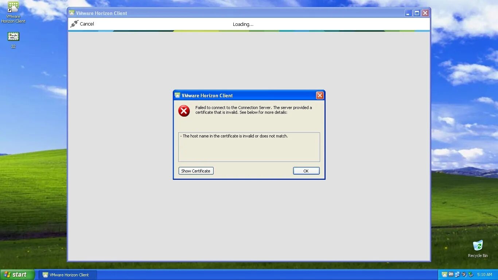Click the 5:10 AM taskbar clock
The image size is (498, 280).
(x=485, y=275)
